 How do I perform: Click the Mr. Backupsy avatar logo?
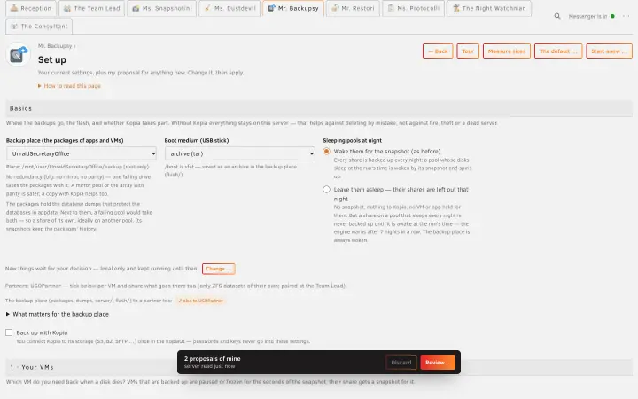pos(18,54)
